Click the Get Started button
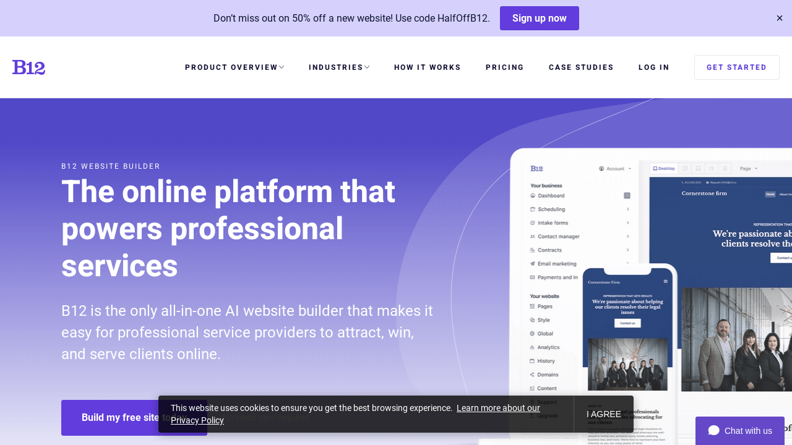 737,67
